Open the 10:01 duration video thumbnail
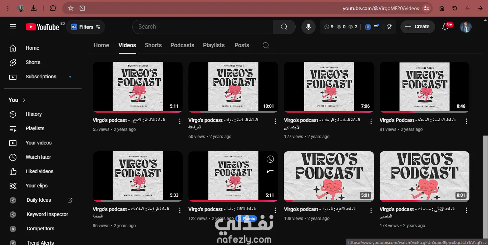Image resolution: width=488 pixels, height=245 pixels. pyautogui.click(x=233, y=87)
